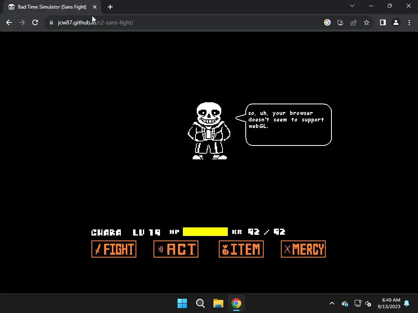Screen dimensions: 418x313
Task: Open network display tray icon
Action: tap(358, 303)
